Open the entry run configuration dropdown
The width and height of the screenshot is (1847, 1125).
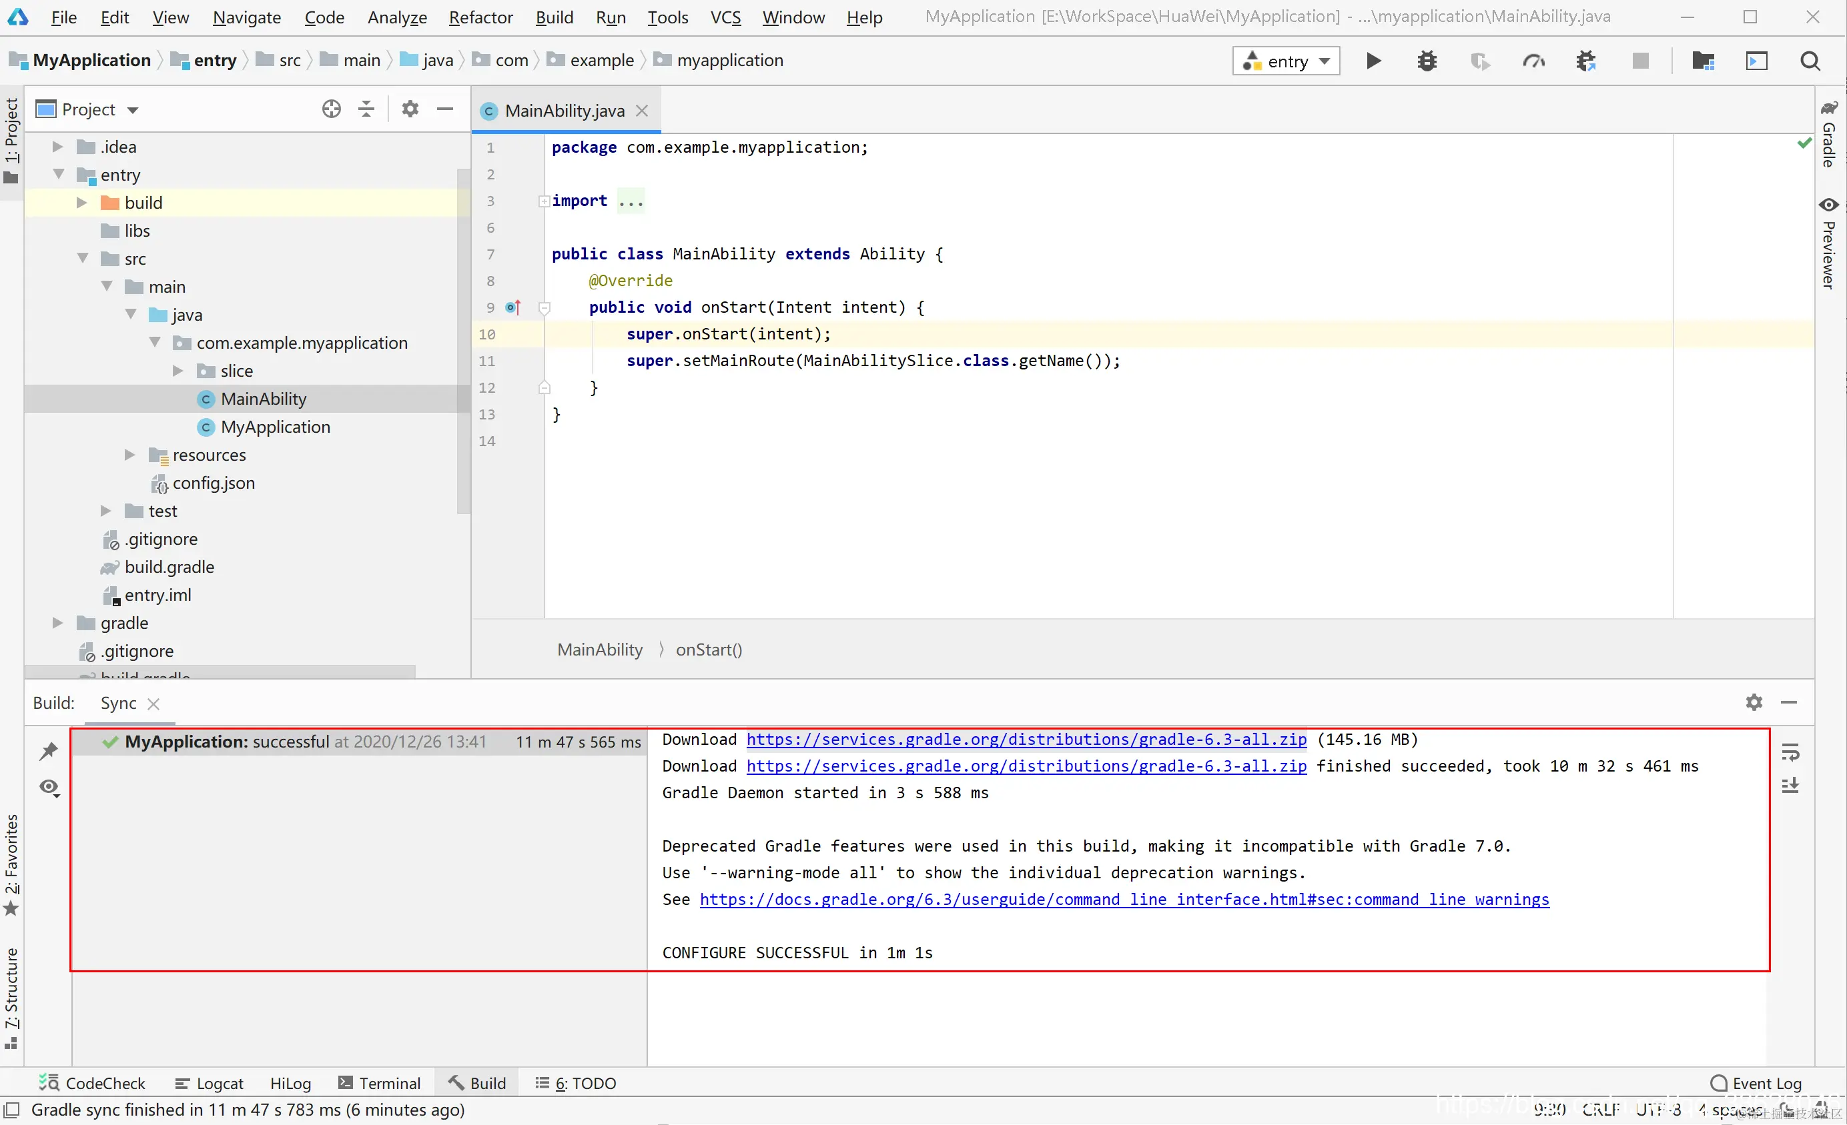(x=1286, y=61)
